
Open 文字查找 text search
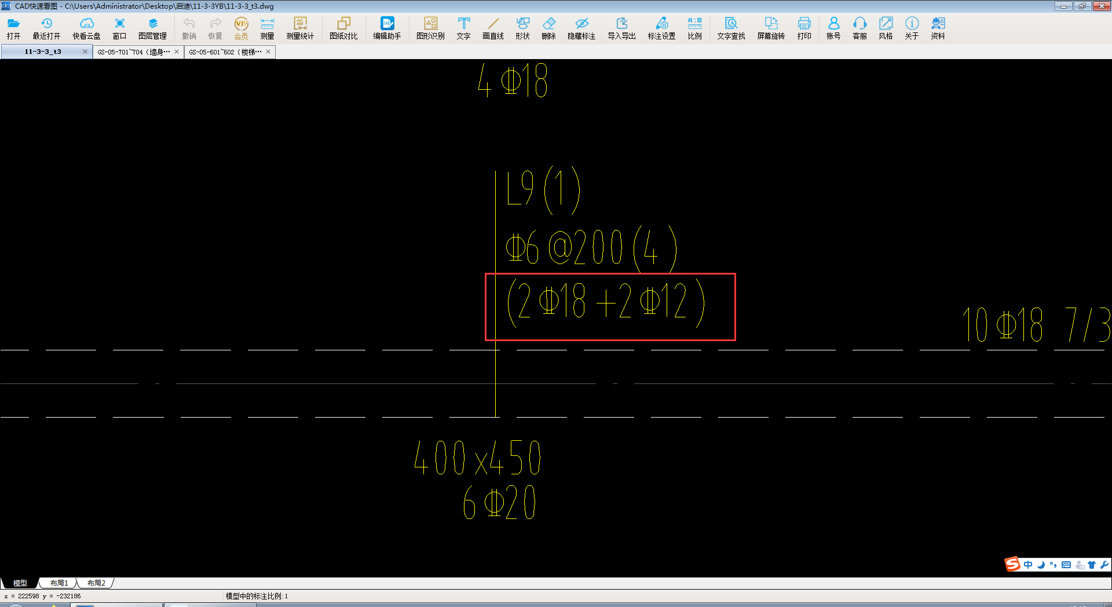(731, 28)
